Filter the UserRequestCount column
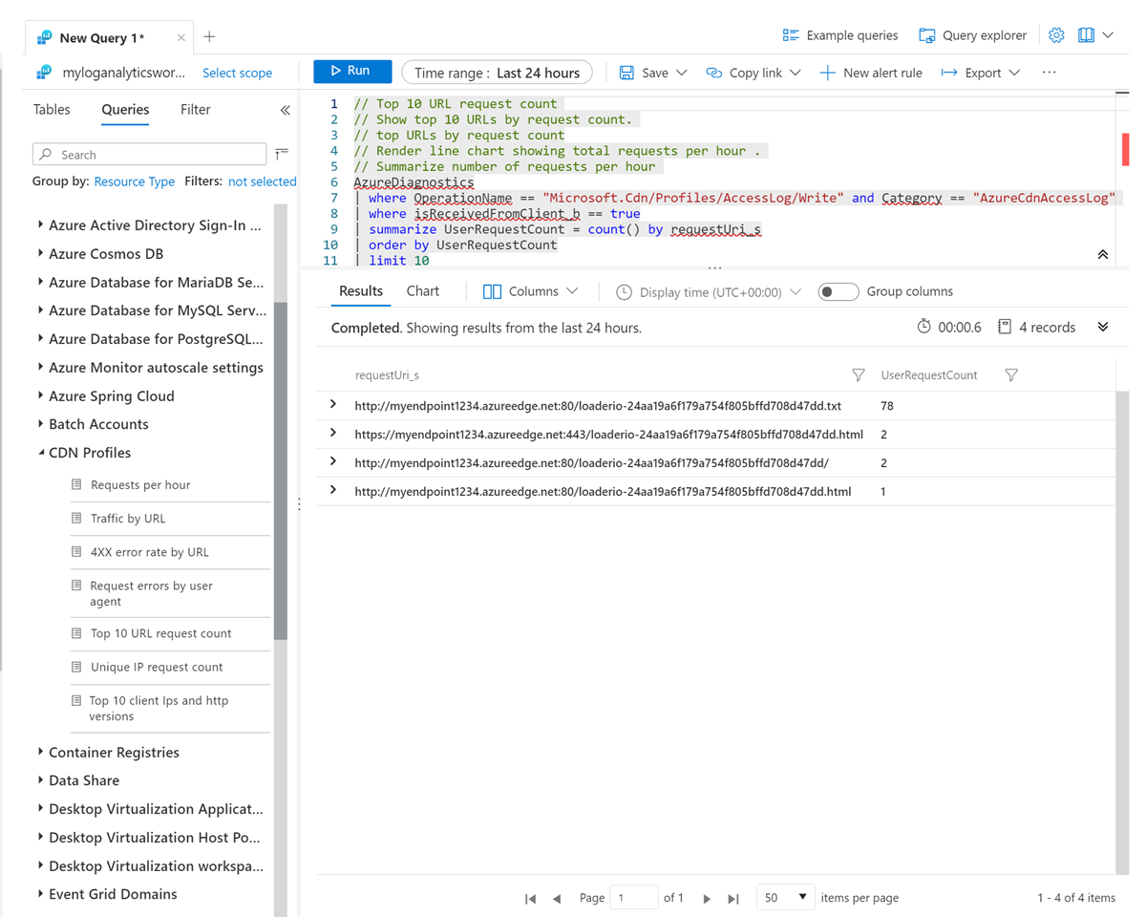 coord(1011,375)
